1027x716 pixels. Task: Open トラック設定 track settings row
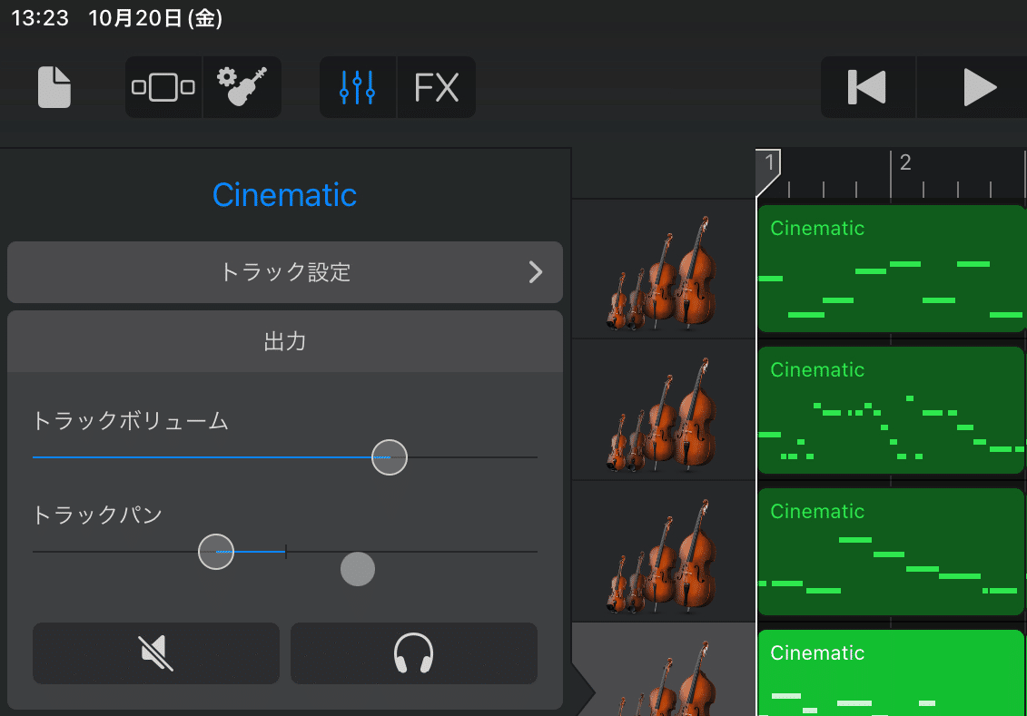coord(285,272)
